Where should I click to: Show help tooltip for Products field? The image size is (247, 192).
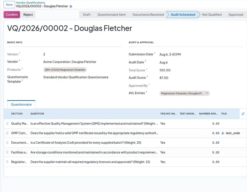[x=22, y=68]
